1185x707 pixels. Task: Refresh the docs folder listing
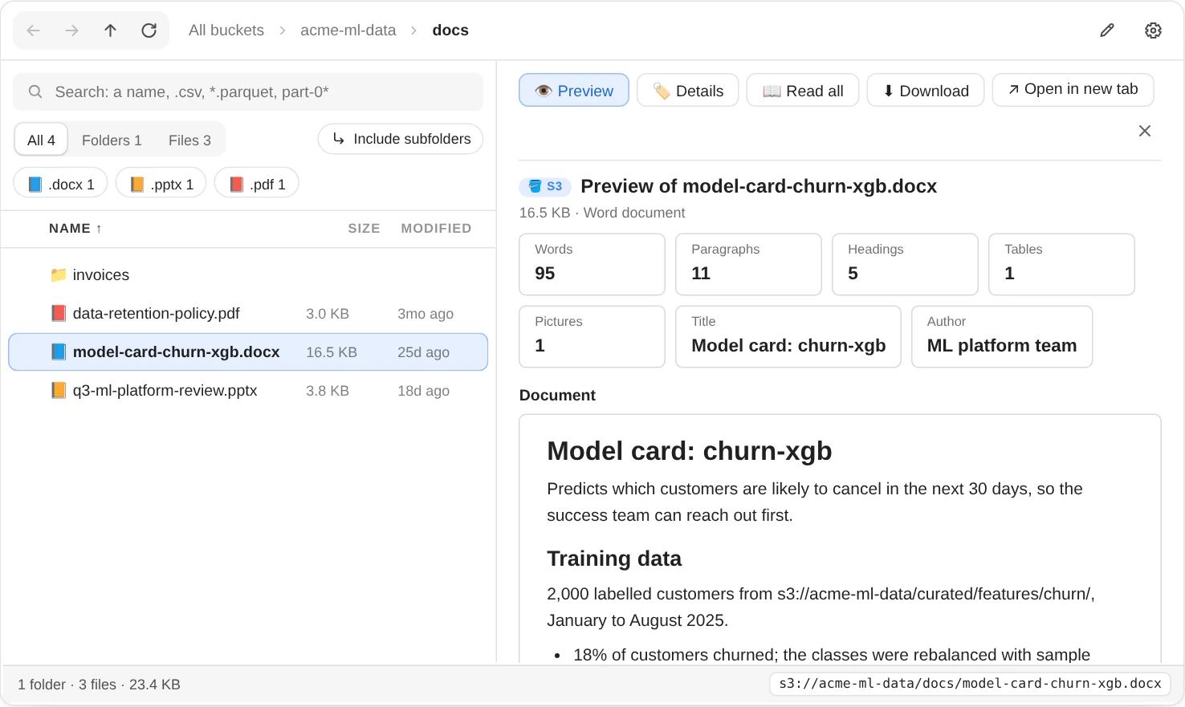click(149, 30)
